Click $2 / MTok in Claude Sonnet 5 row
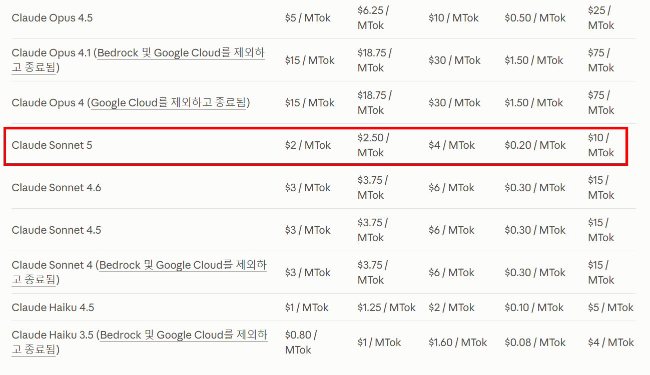This screenshot has height=375, width=650. [308, 145]
